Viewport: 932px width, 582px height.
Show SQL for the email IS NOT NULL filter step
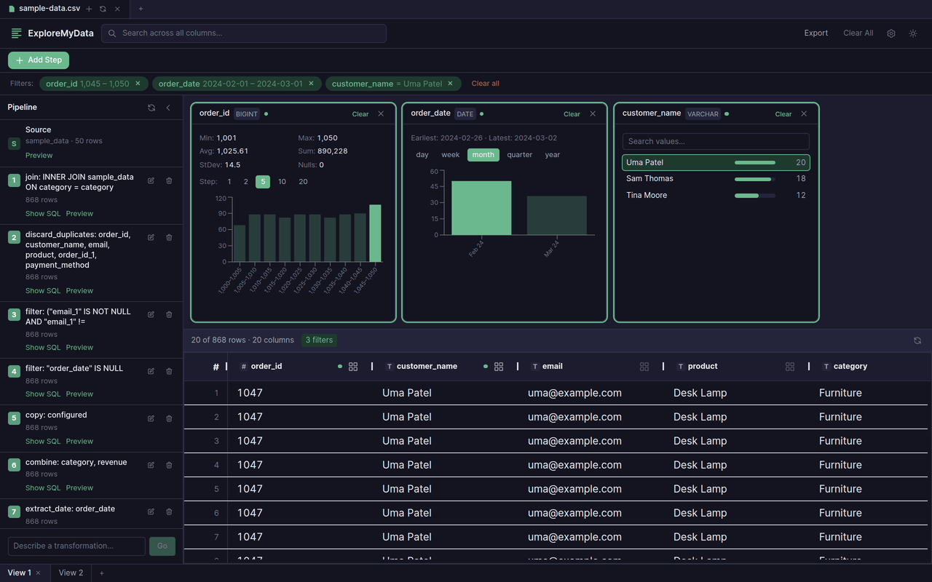coord(42,347)
